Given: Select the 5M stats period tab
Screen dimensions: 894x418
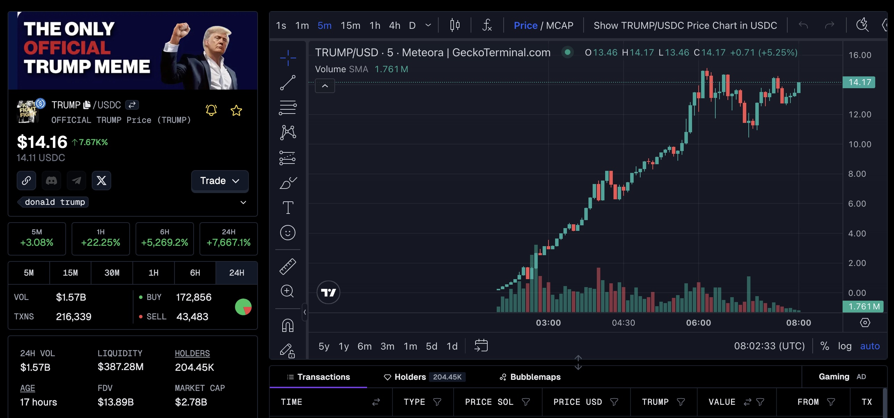Looking at the screenshot, I should point(29,273).
